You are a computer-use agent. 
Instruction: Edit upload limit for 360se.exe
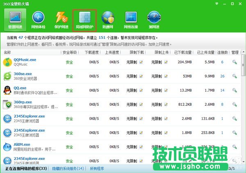[x=166, y=76]
